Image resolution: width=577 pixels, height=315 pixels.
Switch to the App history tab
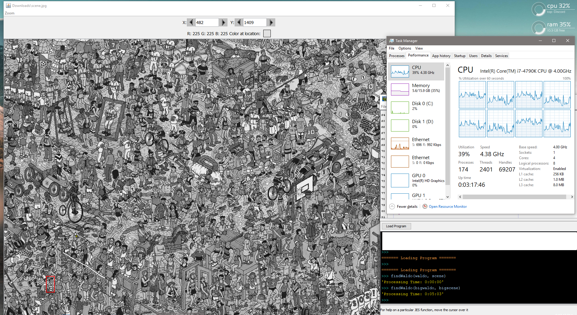click(x=441, y=56)
